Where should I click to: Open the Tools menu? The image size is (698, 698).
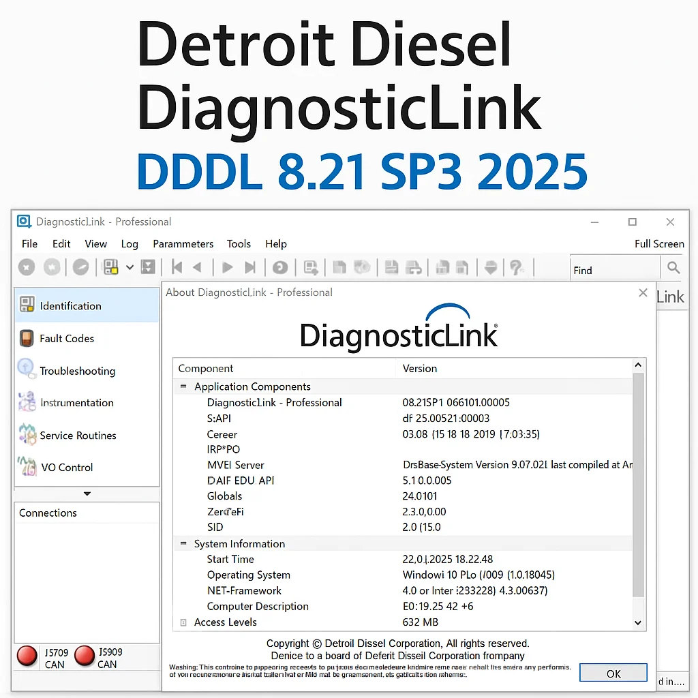coord(239,244)
